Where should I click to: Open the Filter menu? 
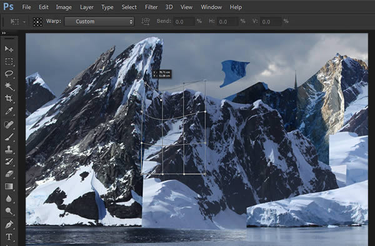(x=151, y=7)
